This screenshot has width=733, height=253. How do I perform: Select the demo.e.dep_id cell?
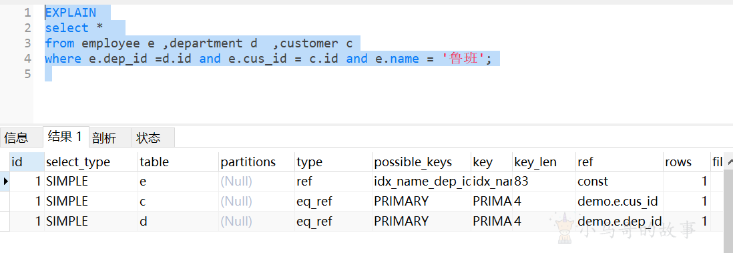(x=620, y=221)
